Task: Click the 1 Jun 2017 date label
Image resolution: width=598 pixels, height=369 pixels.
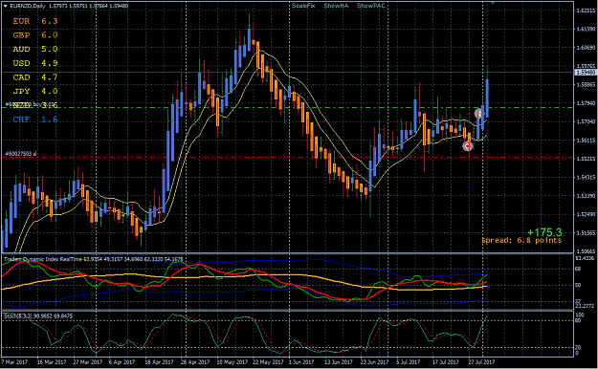Action: (x=301, y=362)
